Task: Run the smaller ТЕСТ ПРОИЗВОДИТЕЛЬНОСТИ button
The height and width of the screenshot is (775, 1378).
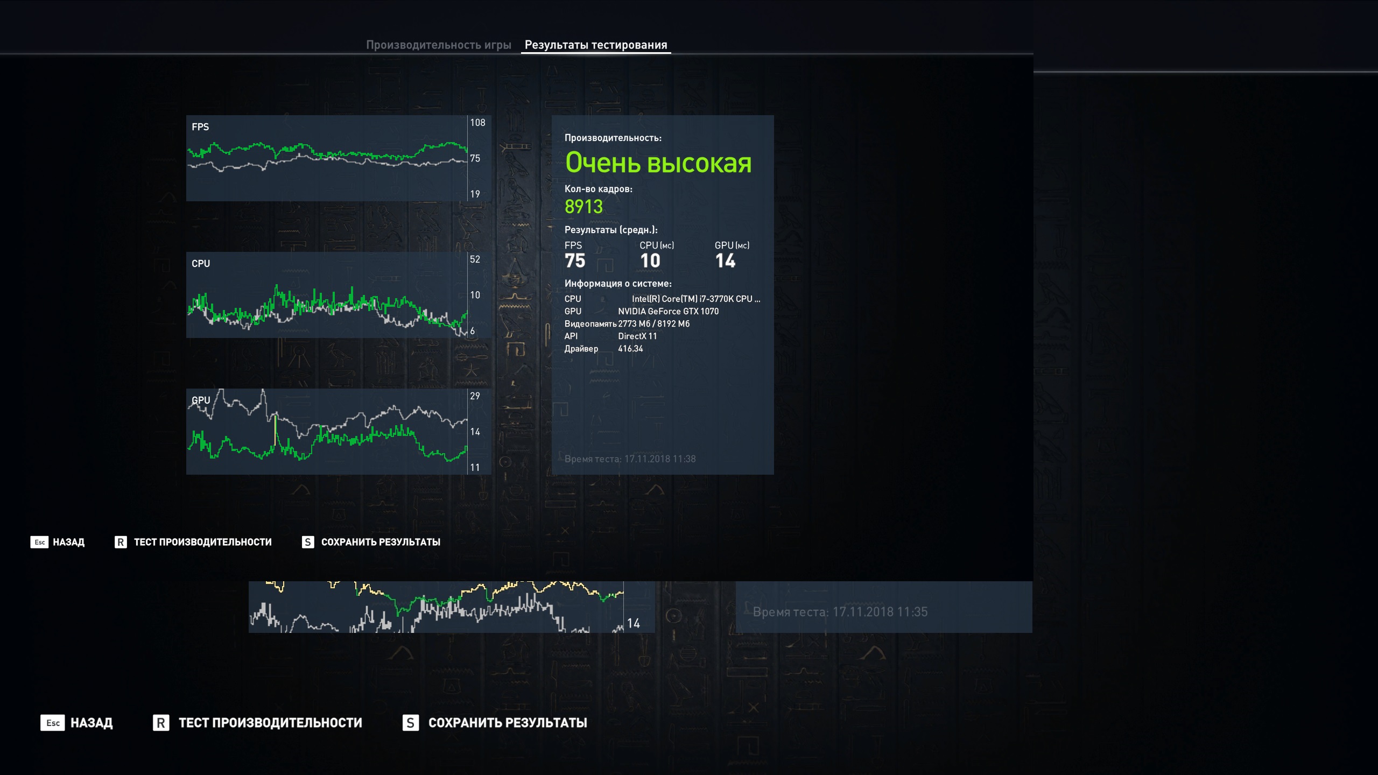Action: (x=202, y=542)
